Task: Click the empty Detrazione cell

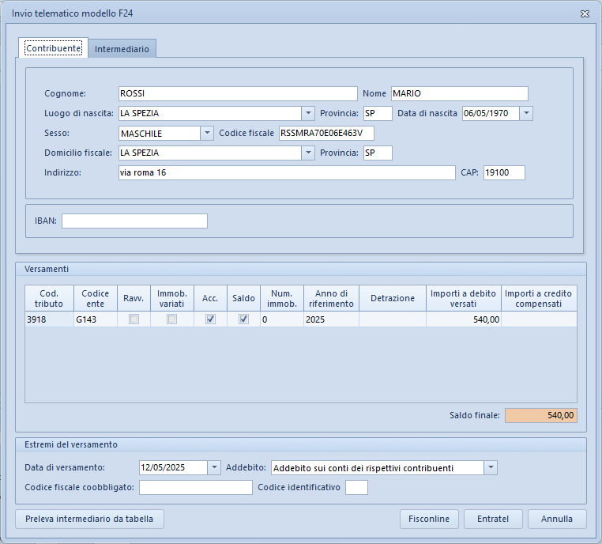Action: (x=393, y=319)
